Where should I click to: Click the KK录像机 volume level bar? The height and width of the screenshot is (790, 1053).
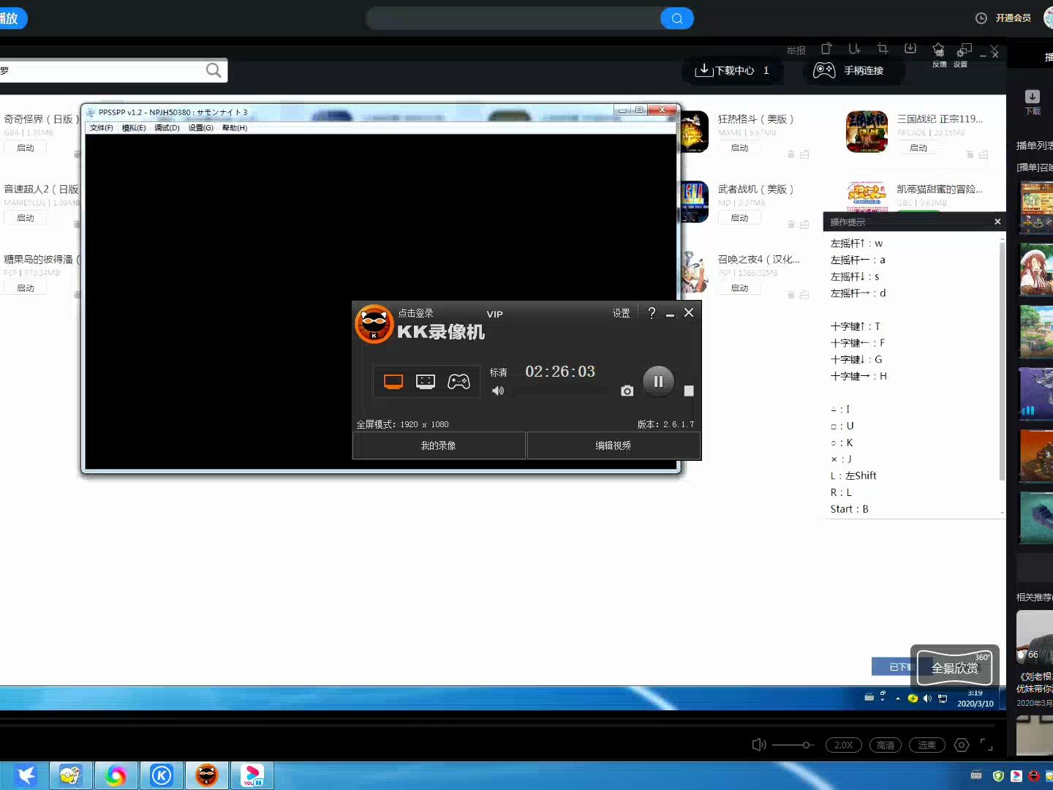click(560, 391)
